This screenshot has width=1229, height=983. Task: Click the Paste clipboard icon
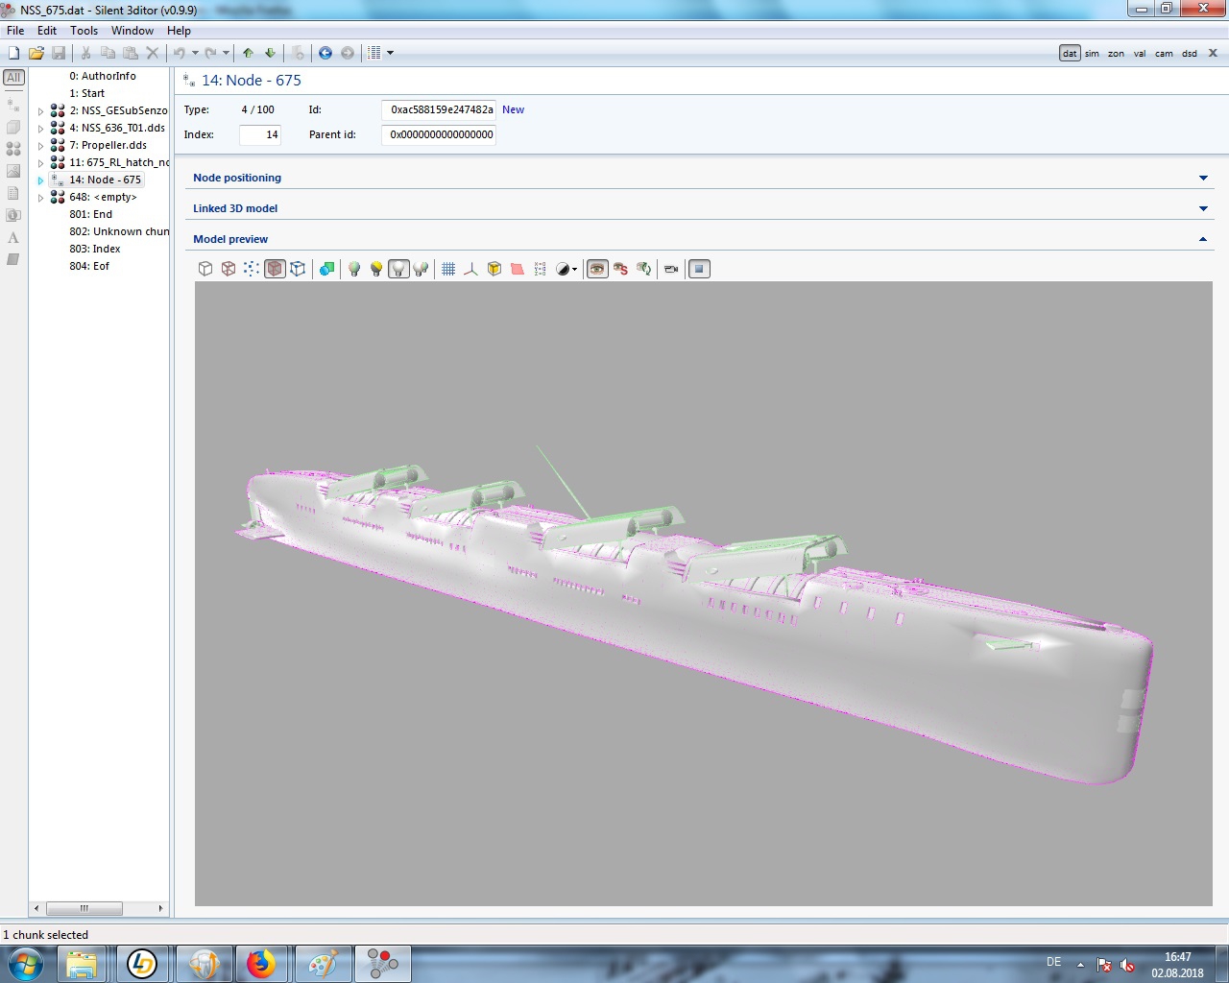[130, 53]
